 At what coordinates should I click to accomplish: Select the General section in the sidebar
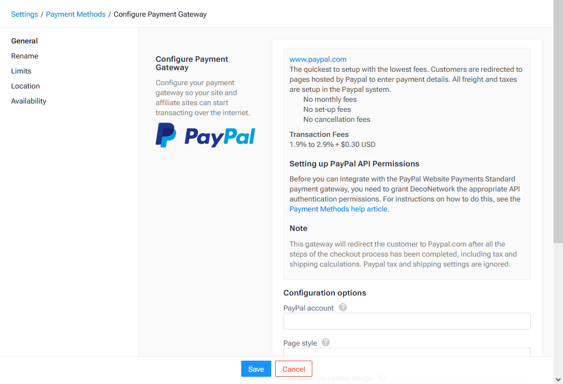(24, 41)
